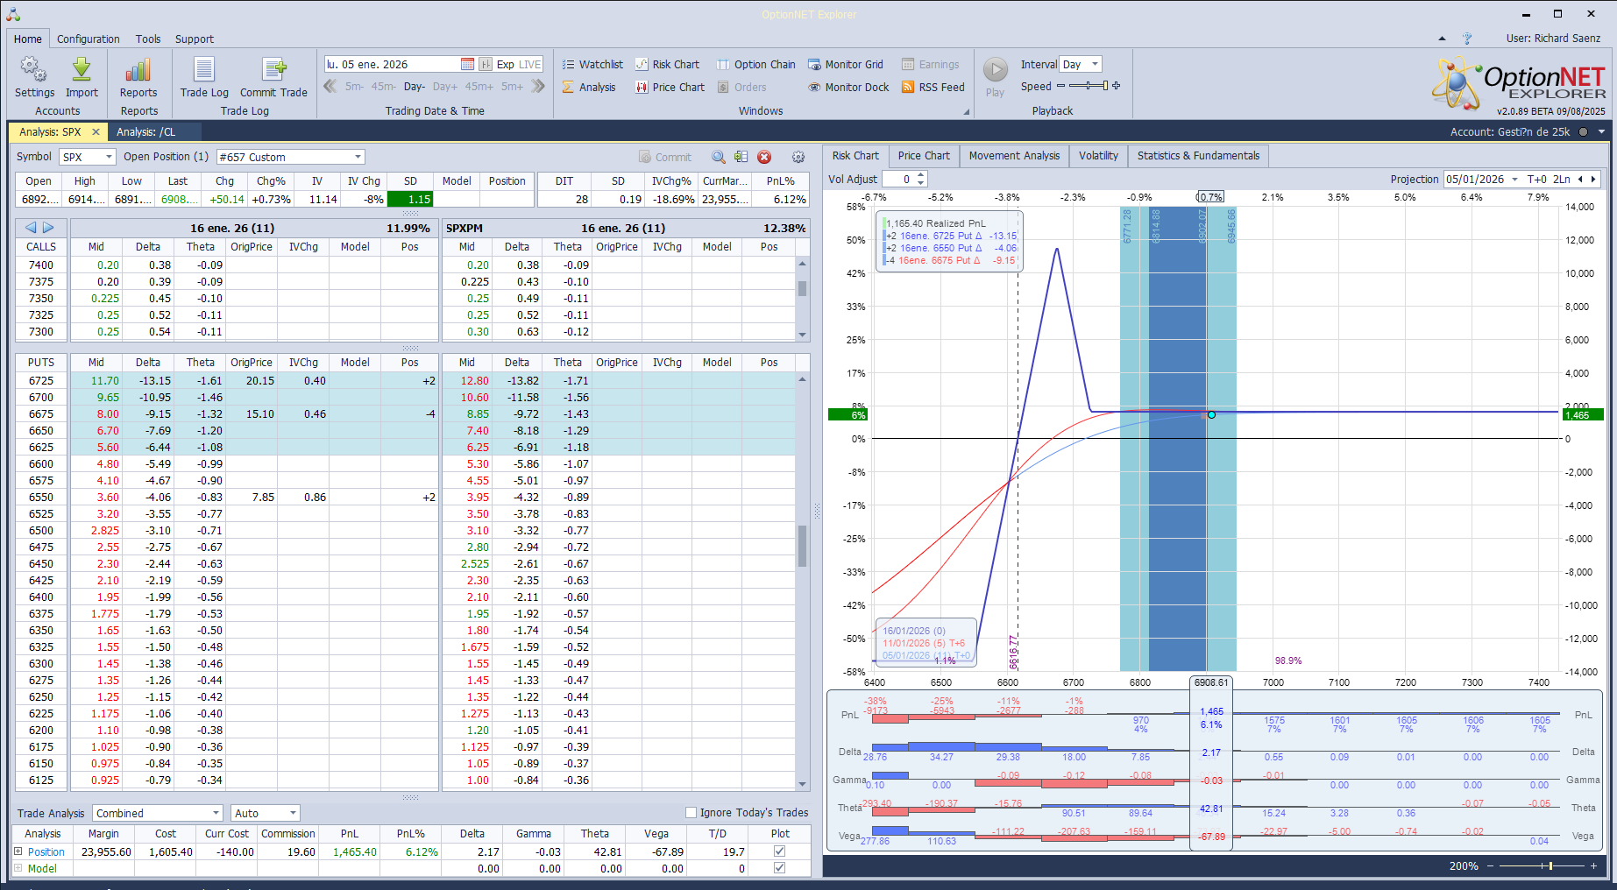The image size is (1617, 890).
Task: Toggle the Model row Plot checkbox
Action: [779, 868]
